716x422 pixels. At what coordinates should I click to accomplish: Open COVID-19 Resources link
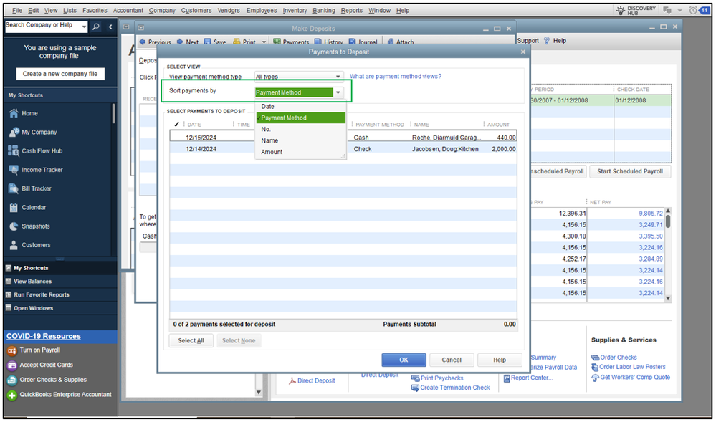(44, 336)
